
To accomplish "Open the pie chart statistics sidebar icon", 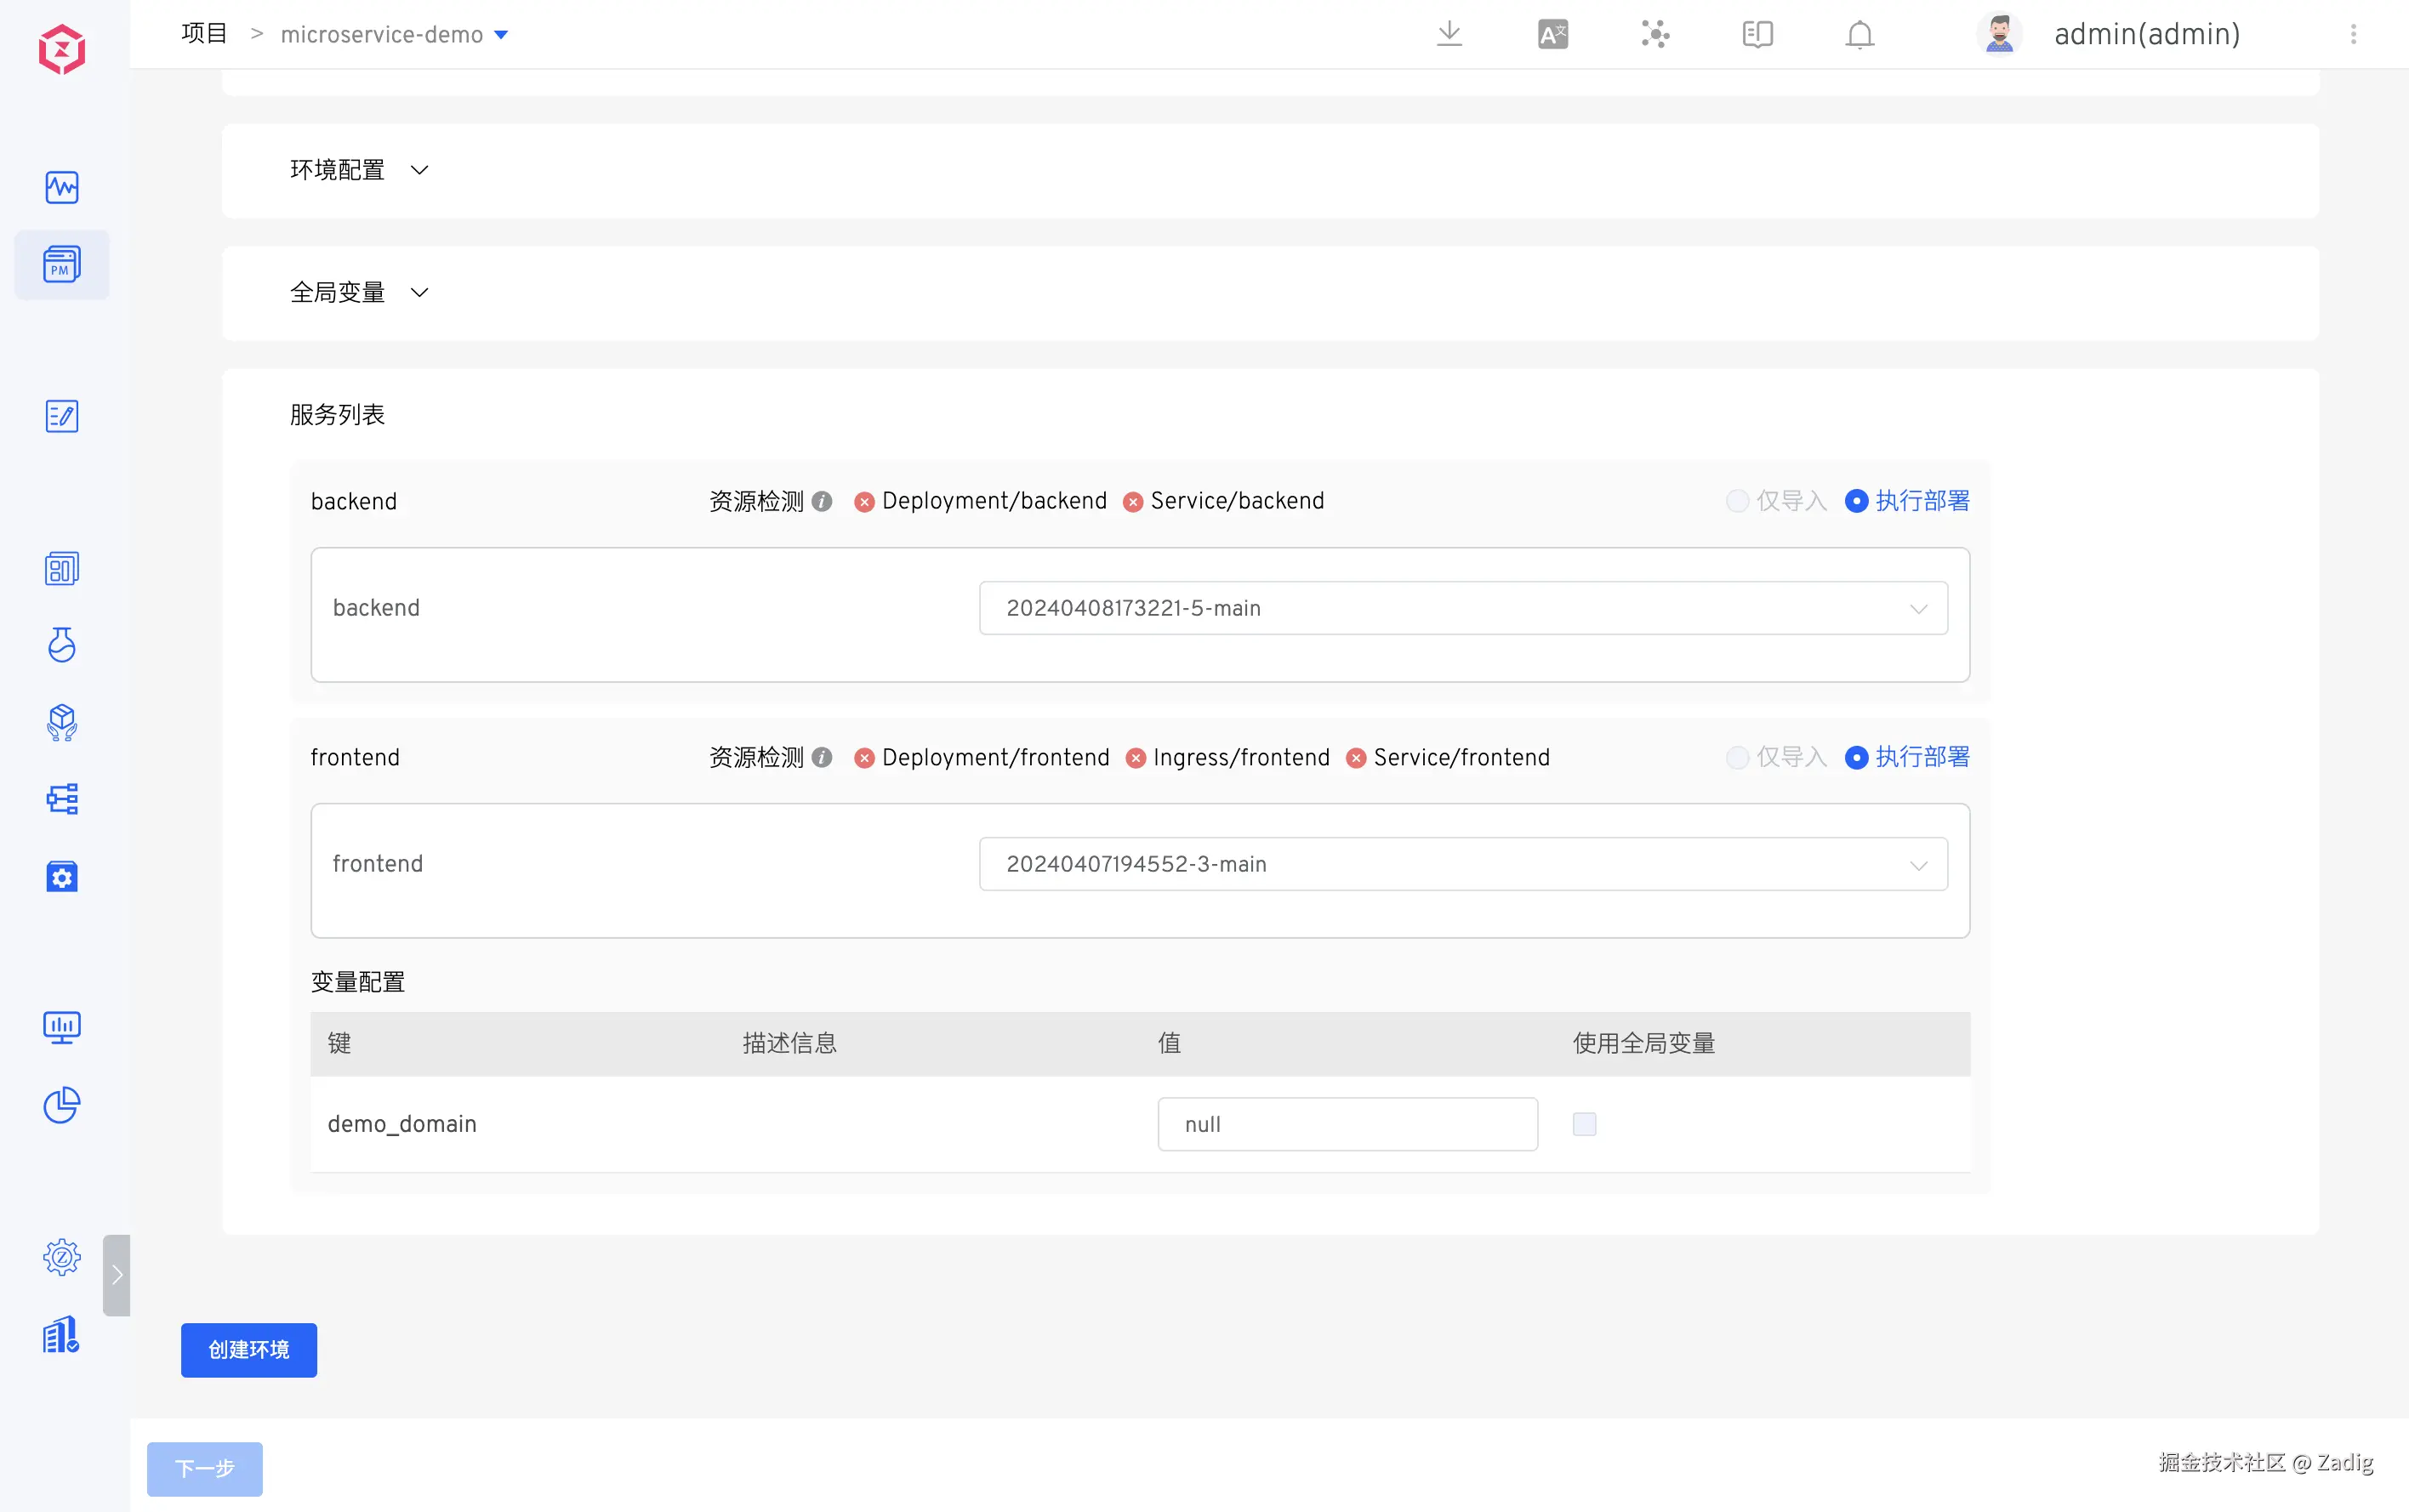I will [62, 1105].
